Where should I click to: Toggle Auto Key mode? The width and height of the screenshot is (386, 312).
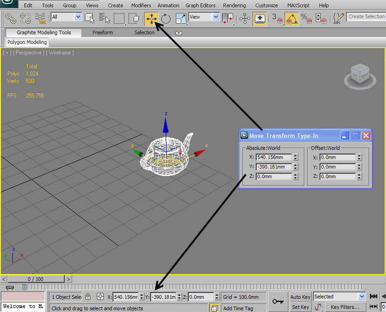coord(300,297)
